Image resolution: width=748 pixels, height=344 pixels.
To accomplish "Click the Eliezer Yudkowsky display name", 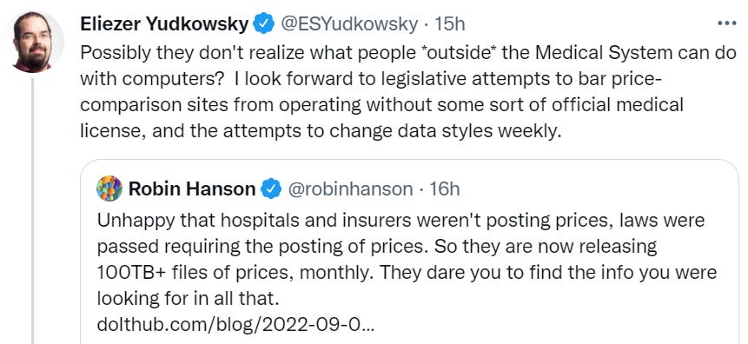I will 164,23.
